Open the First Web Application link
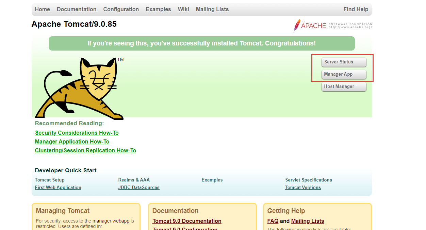Viewport: 426px width, 230px height. [58, 187]
